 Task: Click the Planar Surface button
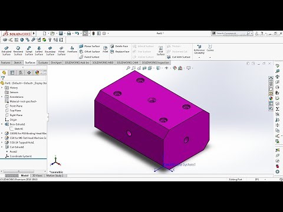pos(90,46)
